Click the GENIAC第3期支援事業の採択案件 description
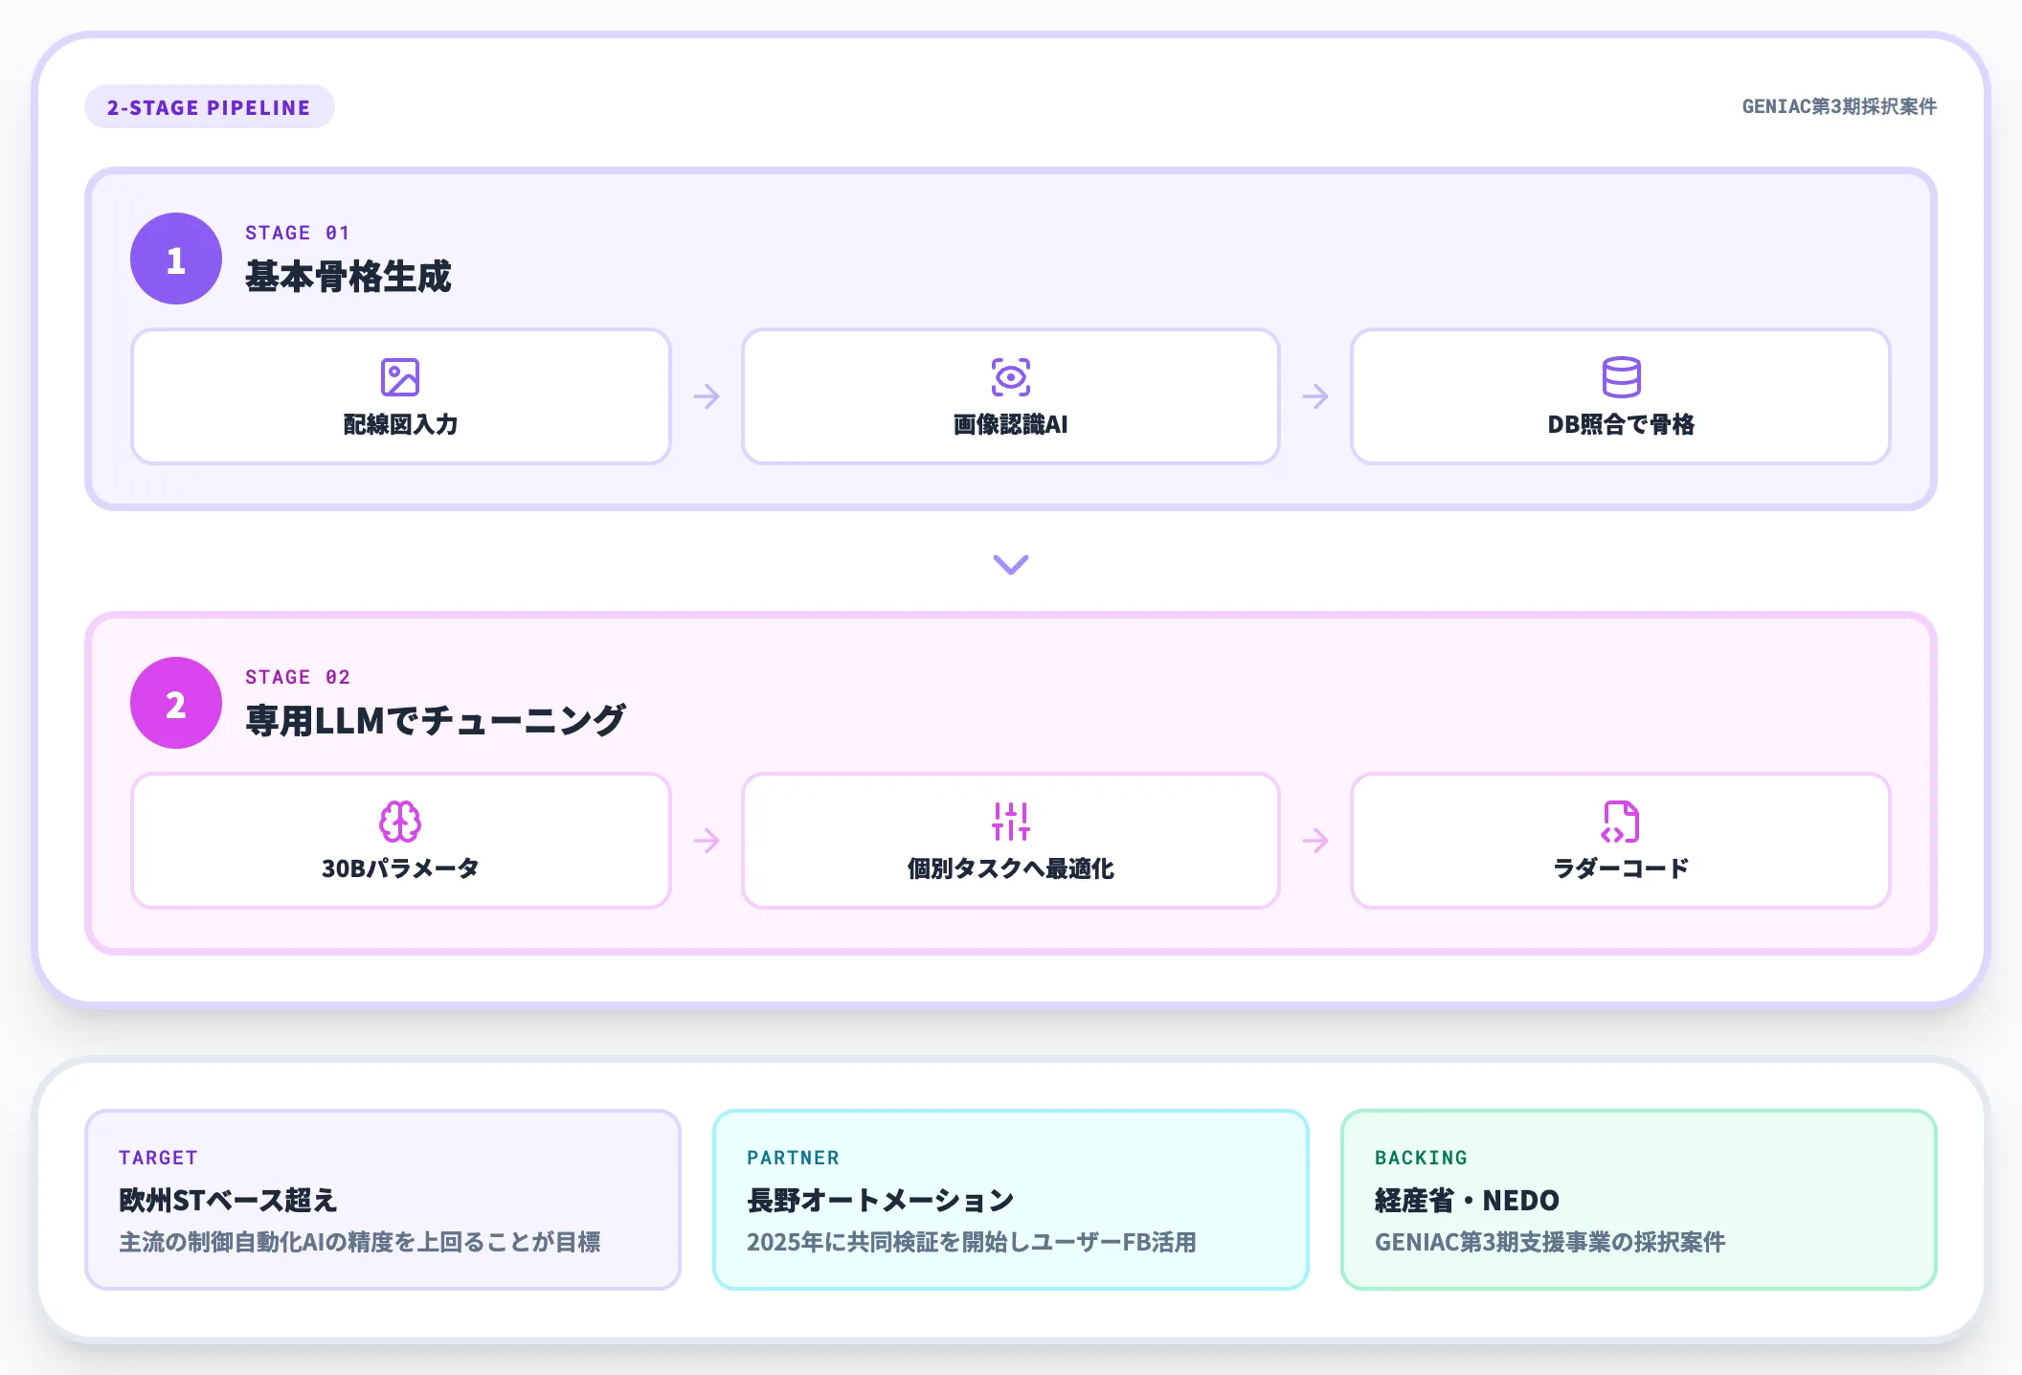The width and height of the screenshot is (2022, 1375). point(1550,1242)
